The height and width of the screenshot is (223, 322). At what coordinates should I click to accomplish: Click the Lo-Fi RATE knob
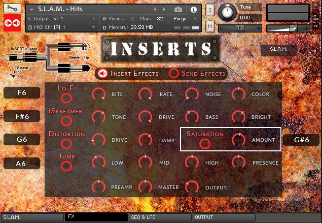tap(145, 94)
